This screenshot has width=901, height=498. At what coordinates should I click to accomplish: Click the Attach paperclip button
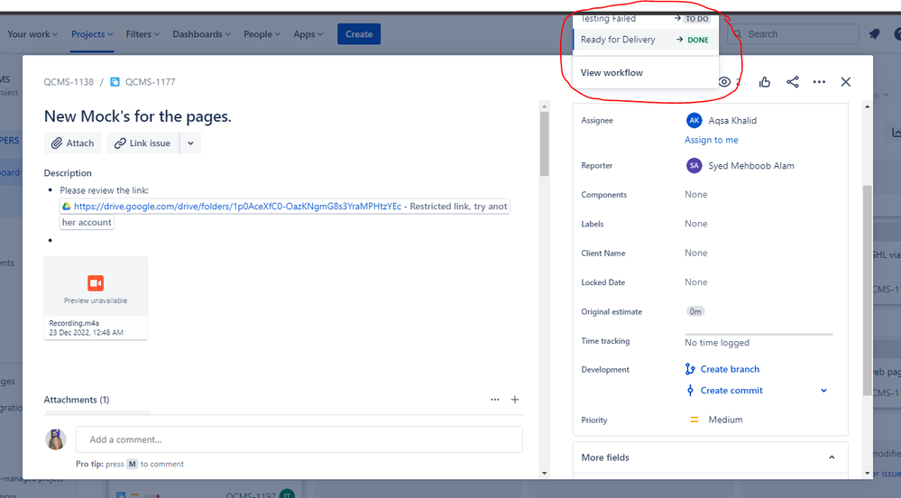point(73,143)
